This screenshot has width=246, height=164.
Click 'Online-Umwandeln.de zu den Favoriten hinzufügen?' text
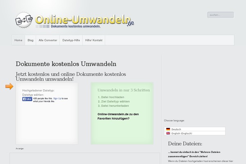pos(118,116)
